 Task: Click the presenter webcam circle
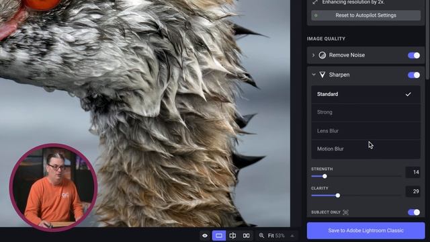click(x=53, y=187)
